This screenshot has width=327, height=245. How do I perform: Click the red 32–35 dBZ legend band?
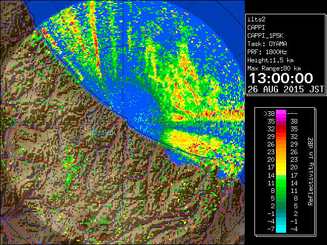(x=281, y=129)
